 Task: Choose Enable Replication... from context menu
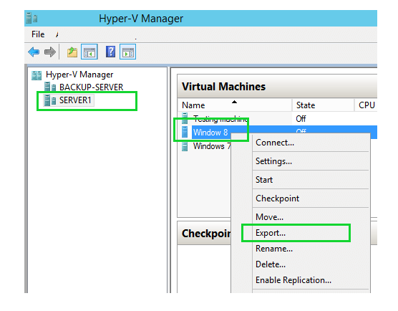click(x=293, y=280)
